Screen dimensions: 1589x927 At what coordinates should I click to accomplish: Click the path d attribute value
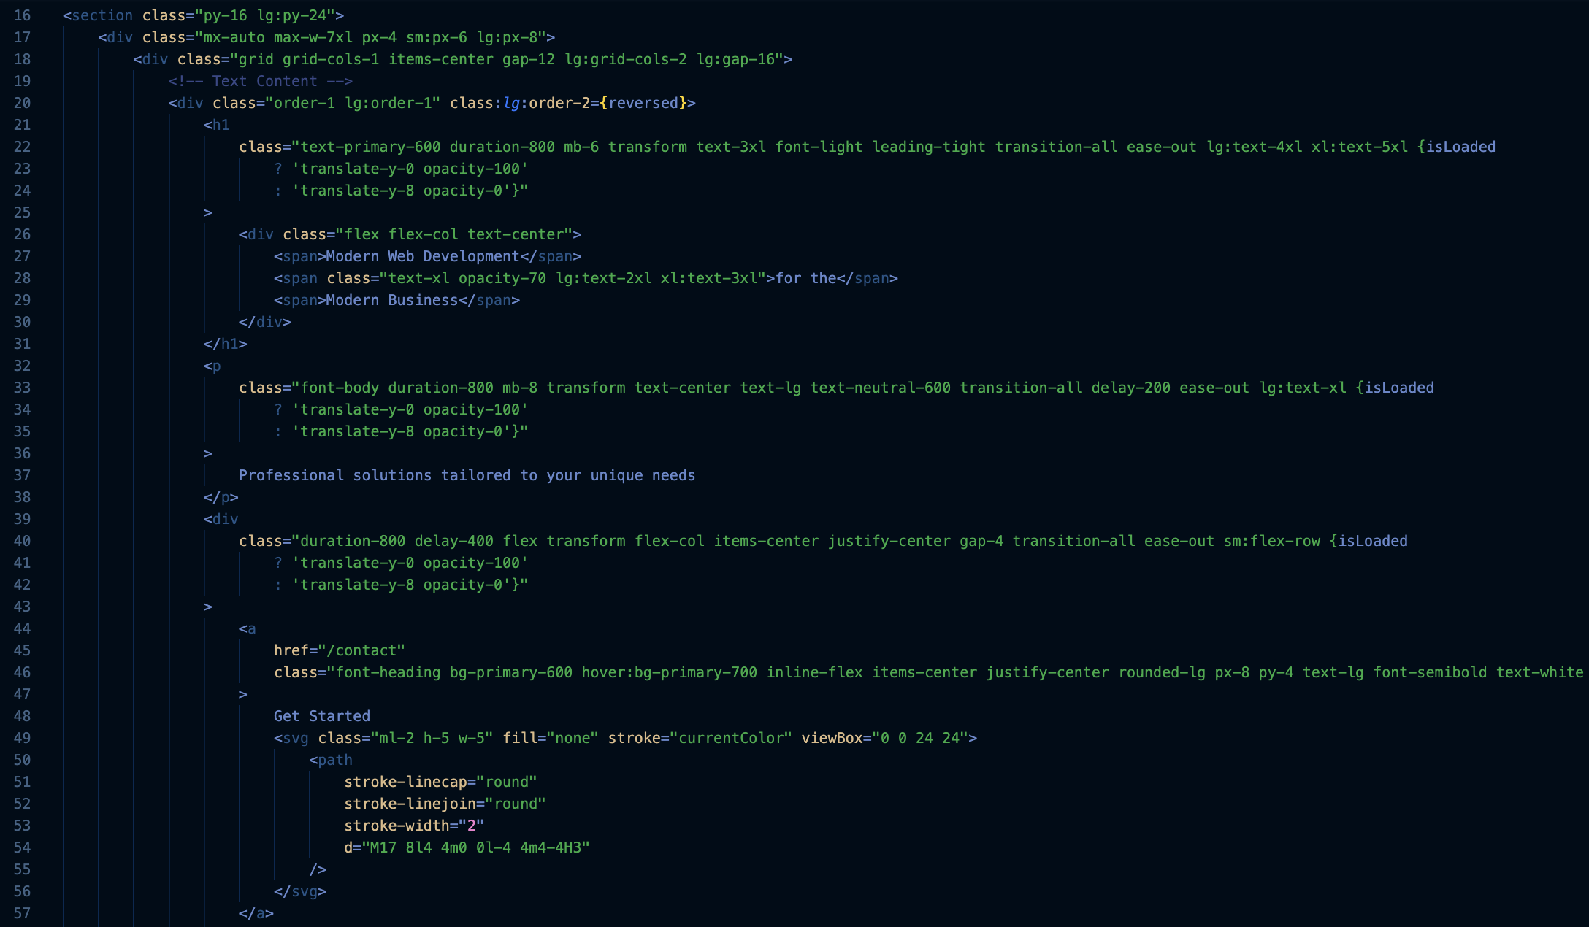476,847
